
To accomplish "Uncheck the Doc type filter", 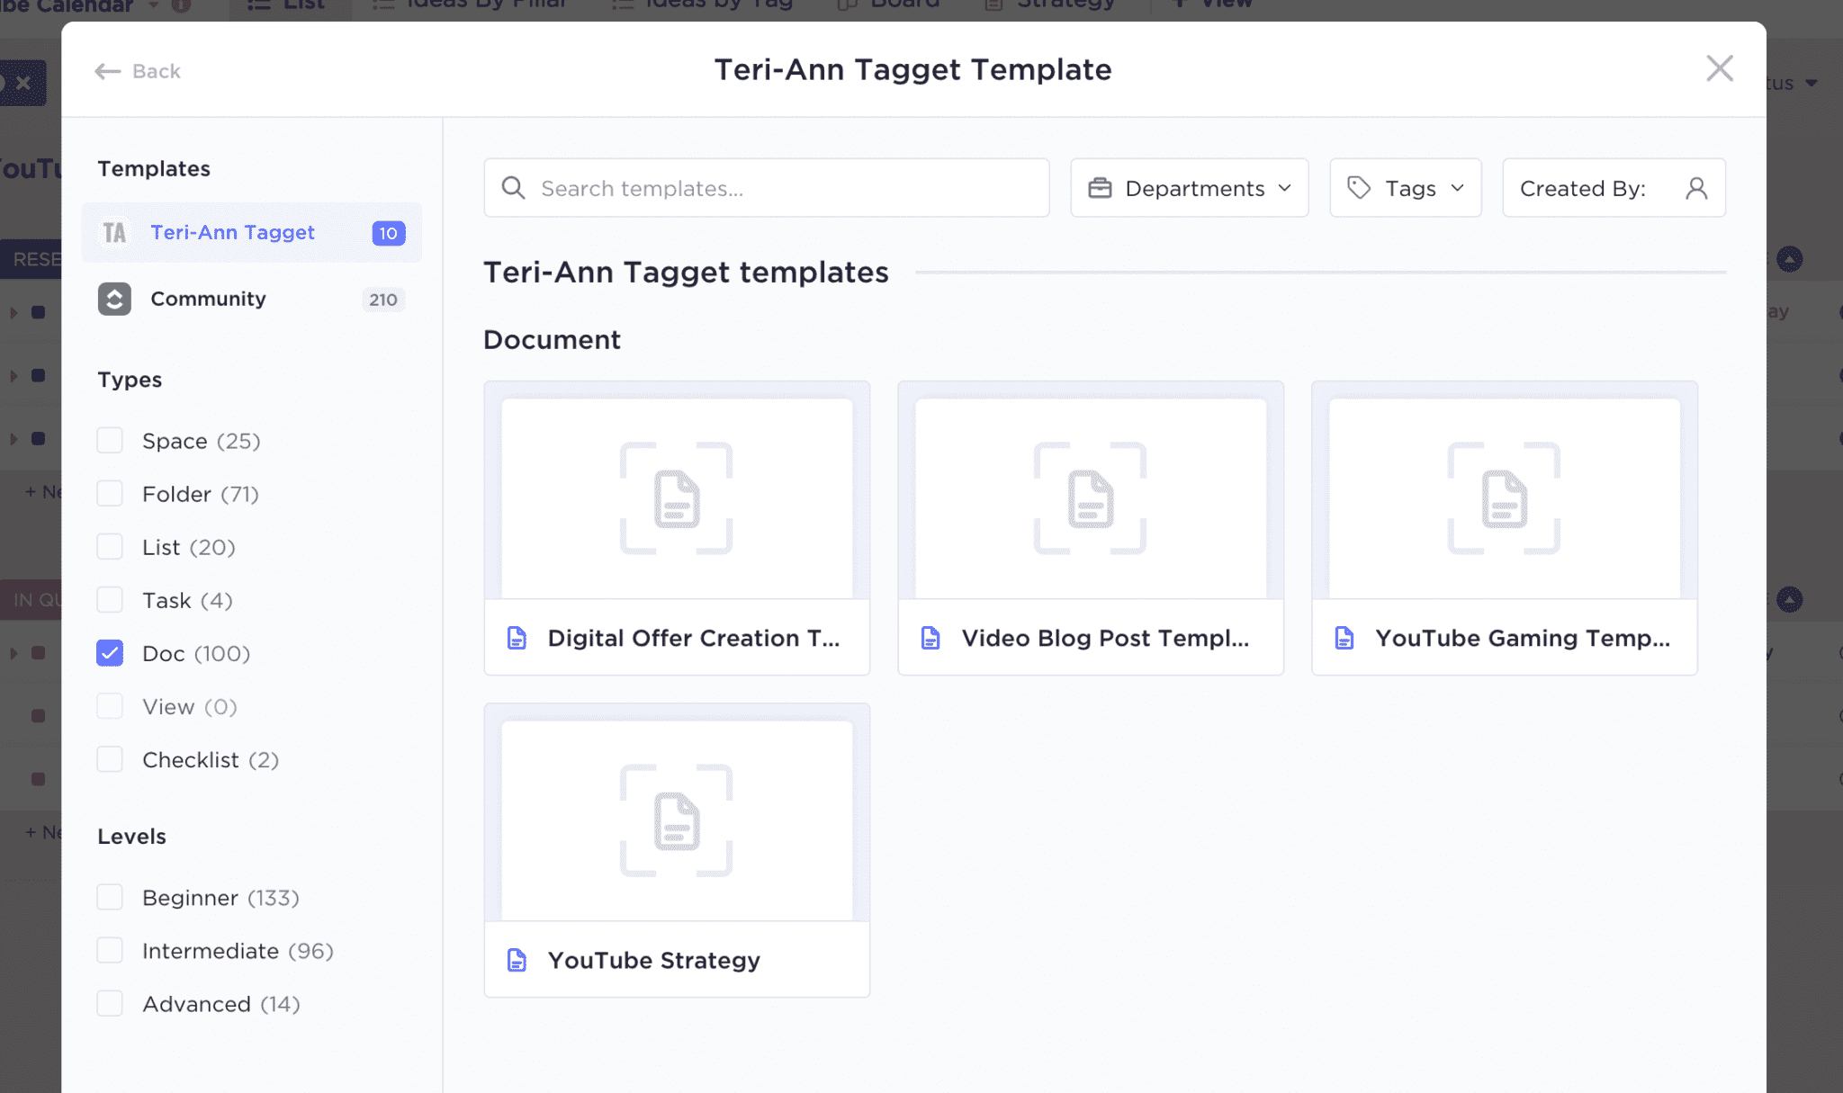I will (110, 653).
